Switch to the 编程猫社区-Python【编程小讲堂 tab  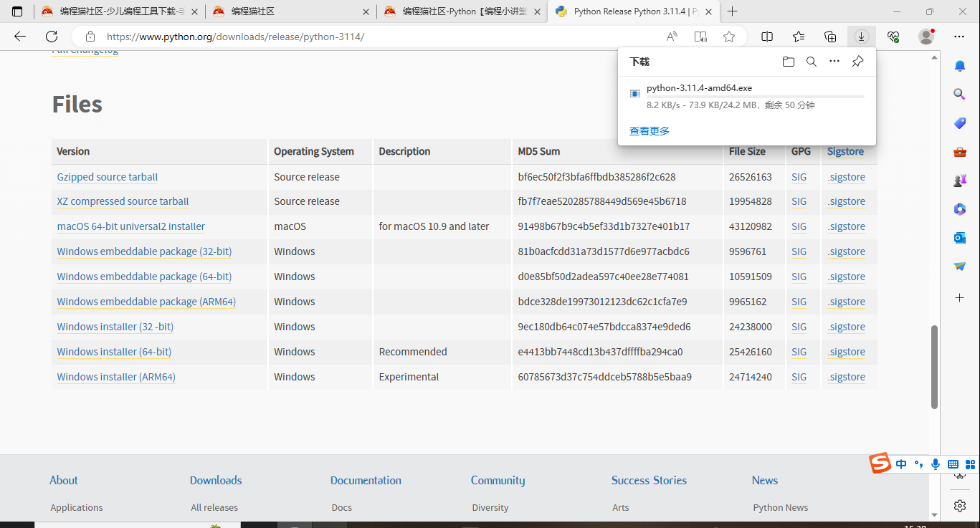pyautogui.click(x=462, y=11)
